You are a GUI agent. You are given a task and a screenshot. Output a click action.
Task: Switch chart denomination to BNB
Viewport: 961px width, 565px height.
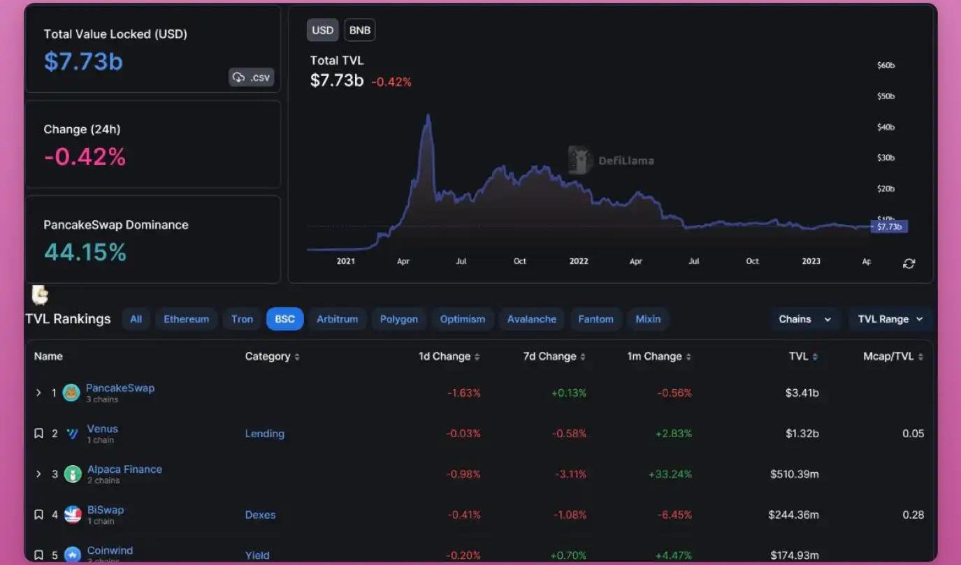tap(360, 30)
